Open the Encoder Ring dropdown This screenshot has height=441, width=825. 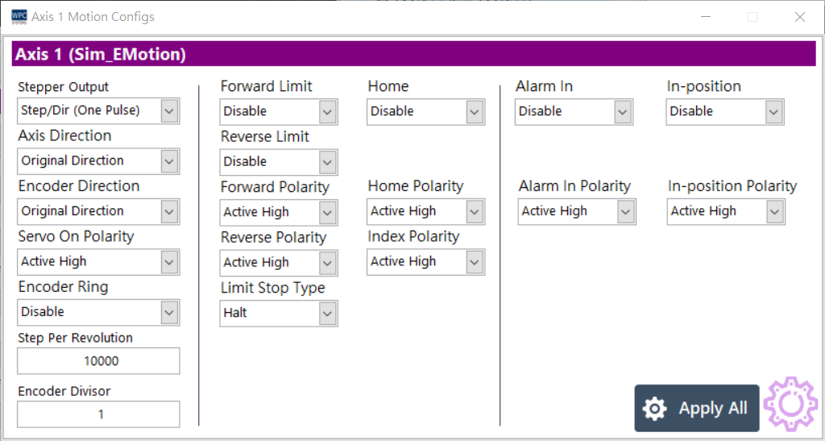(98, 311)
